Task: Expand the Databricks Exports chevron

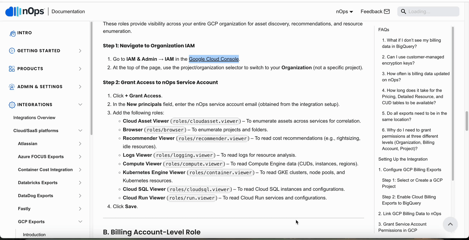Action: point(80,182)
